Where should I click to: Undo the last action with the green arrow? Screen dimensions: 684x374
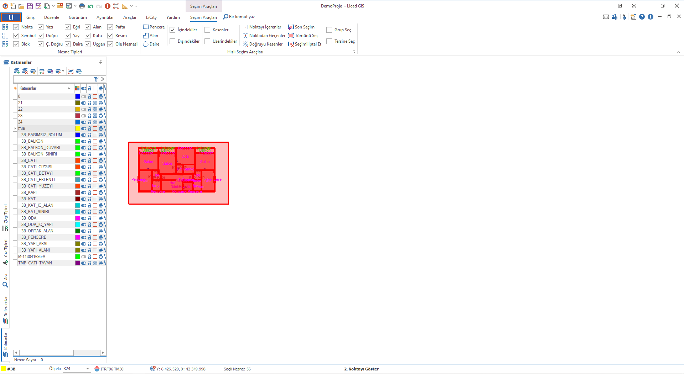point(90,6)
